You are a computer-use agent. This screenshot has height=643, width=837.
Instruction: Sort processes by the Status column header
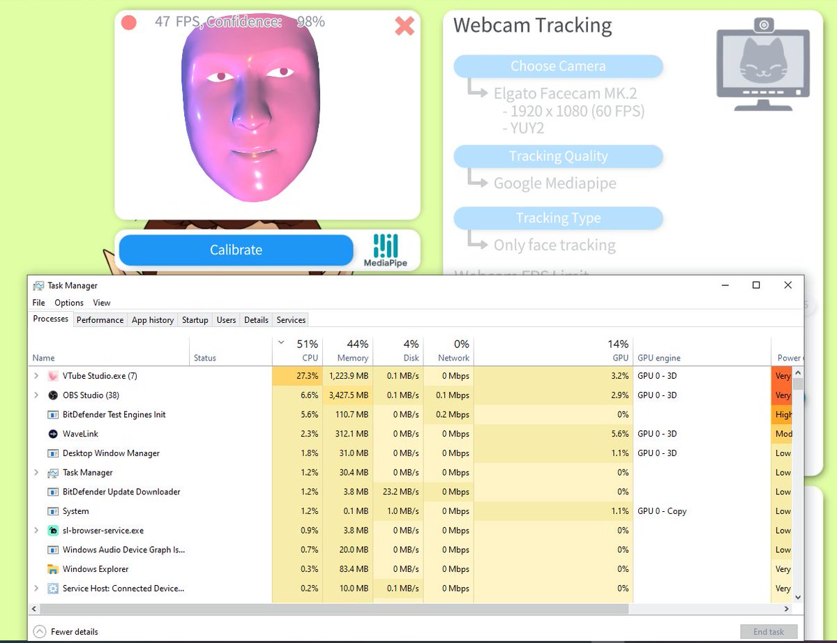click(231, 351)
